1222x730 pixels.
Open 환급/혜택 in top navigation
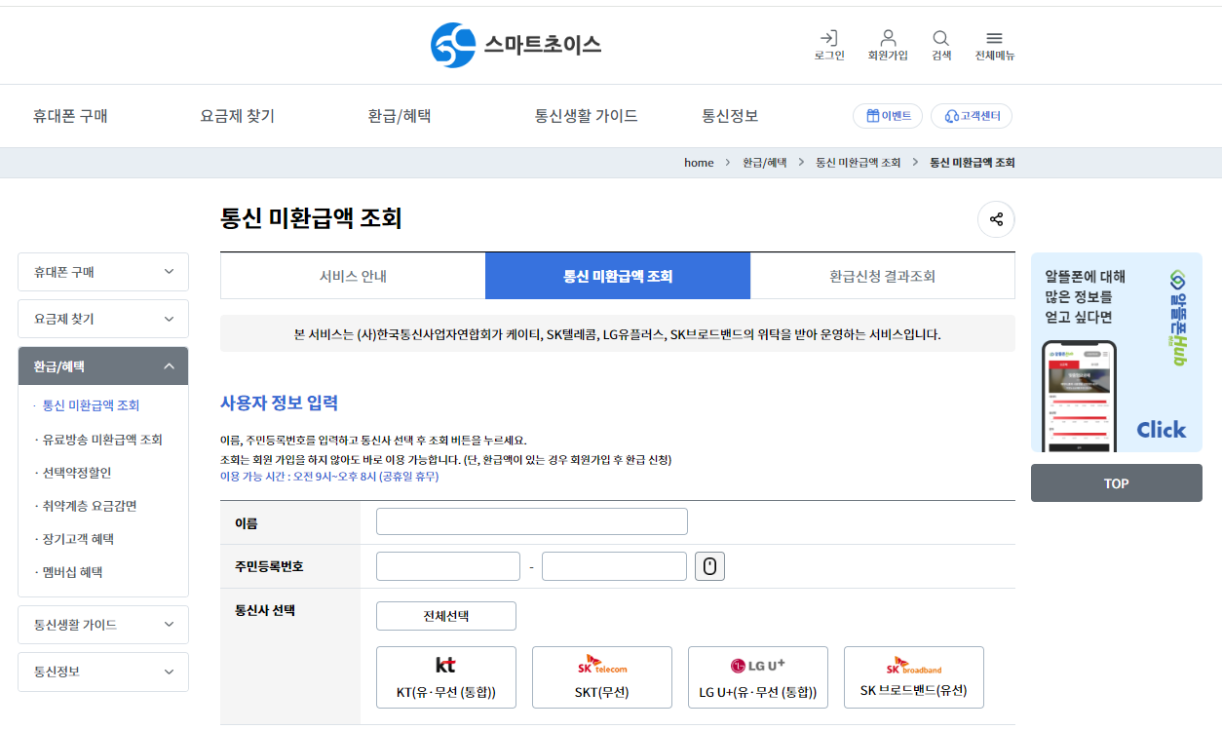[x=400, y=116]
